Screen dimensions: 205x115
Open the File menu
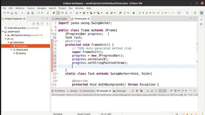(4, 8)
